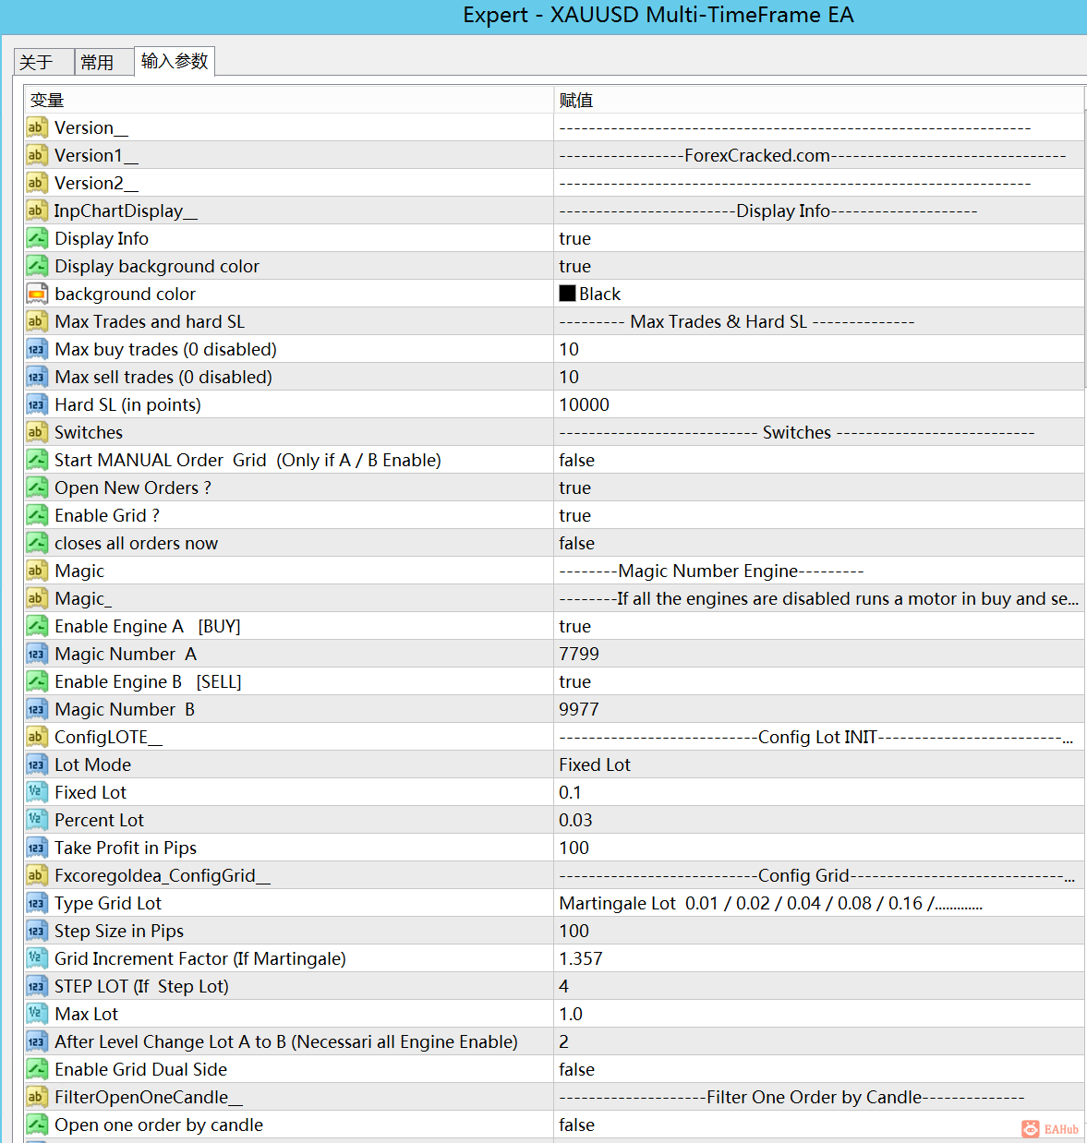Viewport: 1087px width, 1143px height.
Task: Click the boolean icon beside Open New Orders
Action: pos(37,487)
